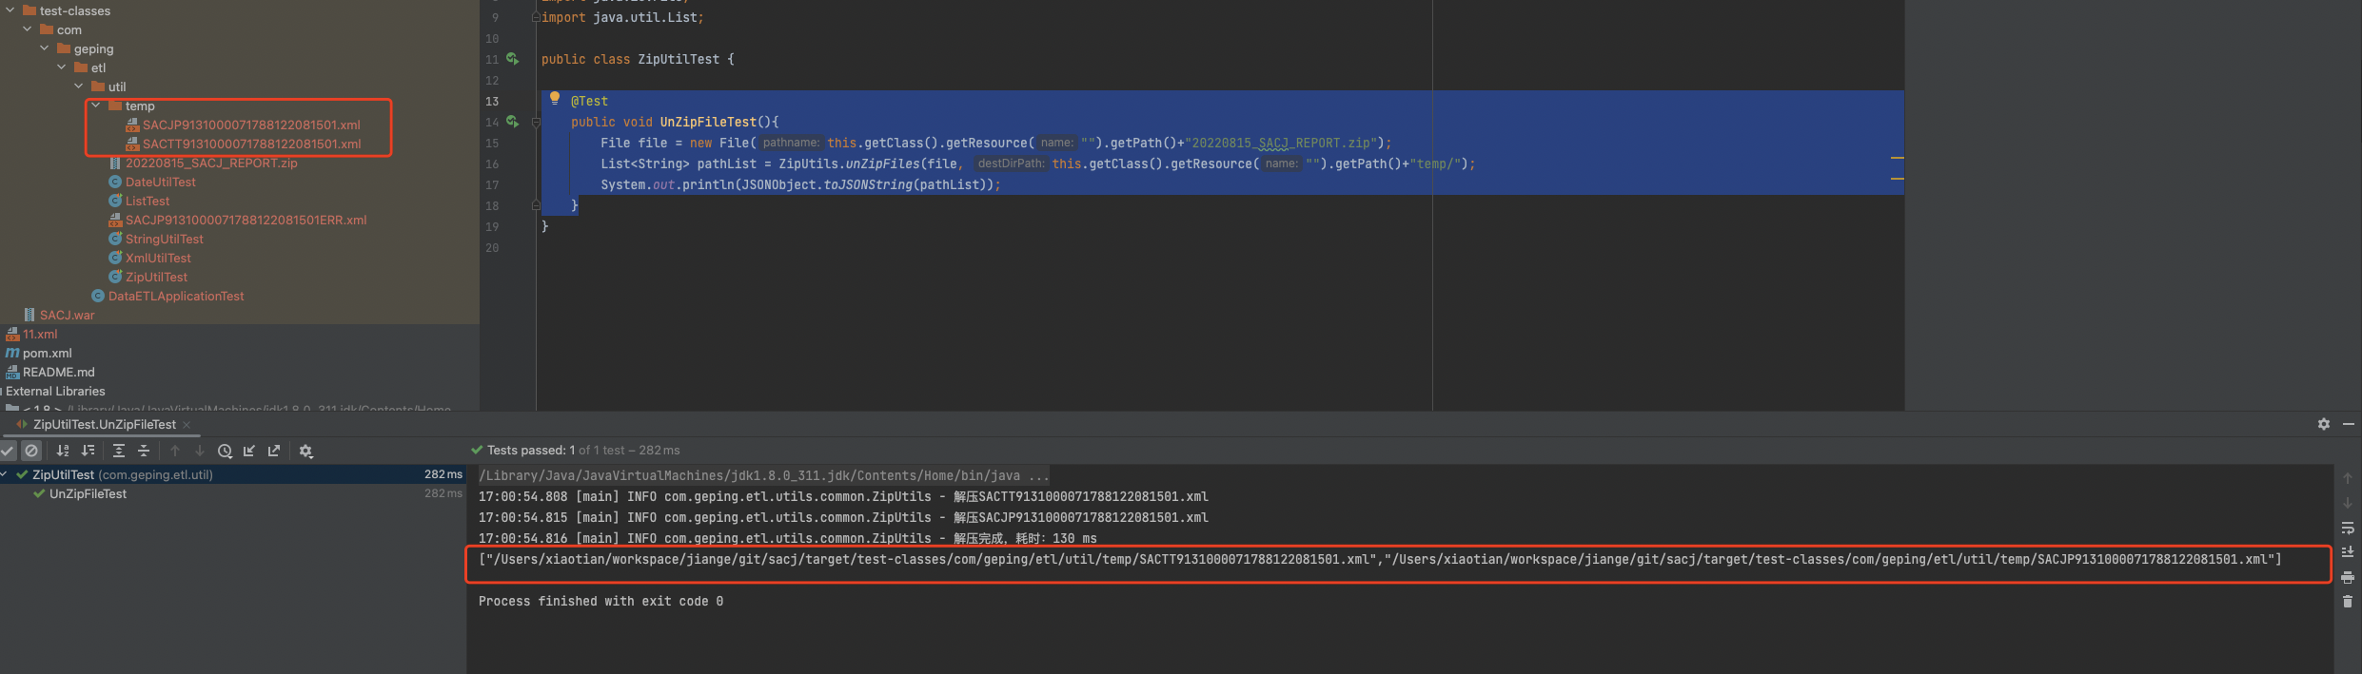This screenshot has width=2362, height=674.
Task: Open 20220815_SACJ_REPORT.zip in project tree
Action: coord(211,163)
